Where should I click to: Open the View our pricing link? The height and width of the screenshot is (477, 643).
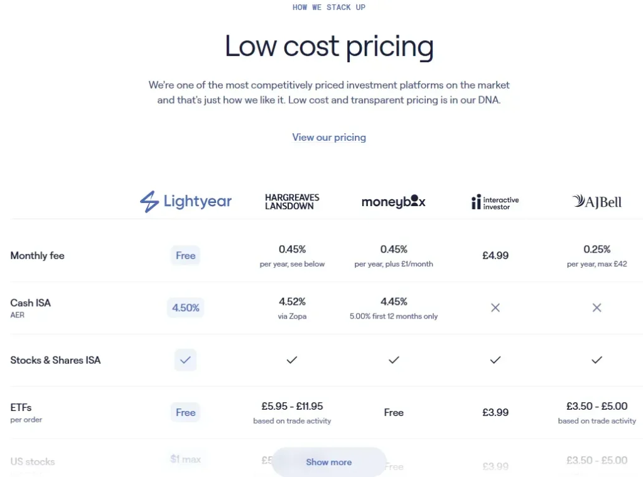pos(329,137)
